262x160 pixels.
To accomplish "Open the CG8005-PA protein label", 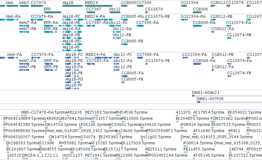I will point(133,73).
